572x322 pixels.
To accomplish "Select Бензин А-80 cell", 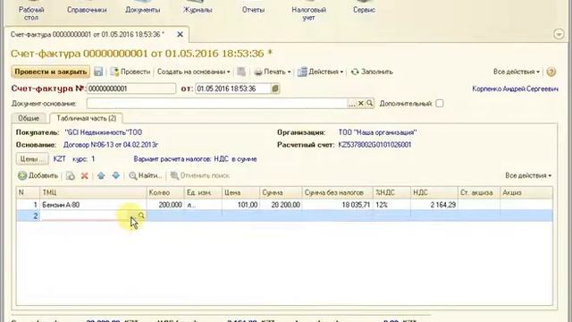I will click(93, 205).
